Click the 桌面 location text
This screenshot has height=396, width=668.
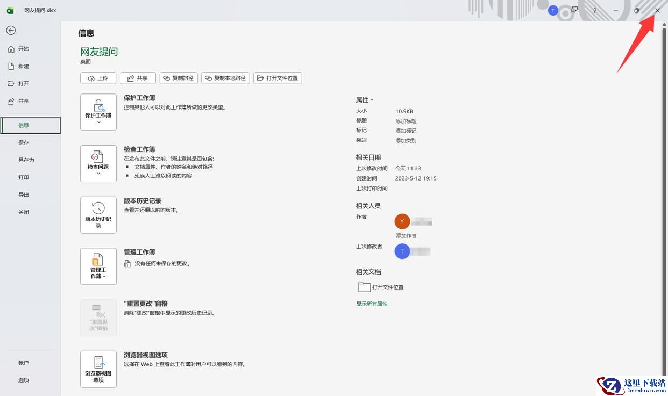point(86,62)
